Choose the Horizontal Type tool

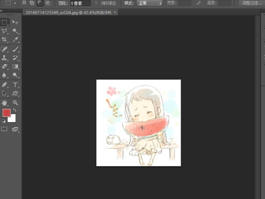15,84
